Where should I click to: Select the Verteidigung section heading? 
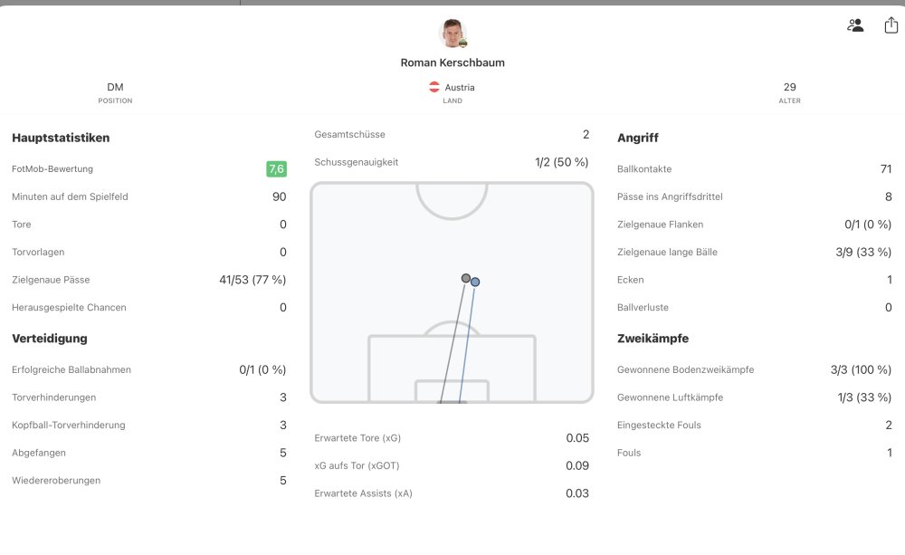[50, 339]
